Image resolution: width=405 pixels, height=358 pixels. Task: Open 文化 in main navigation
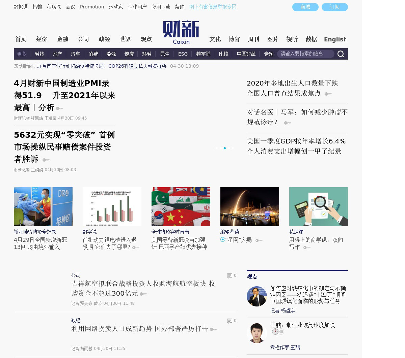[215, 39]
